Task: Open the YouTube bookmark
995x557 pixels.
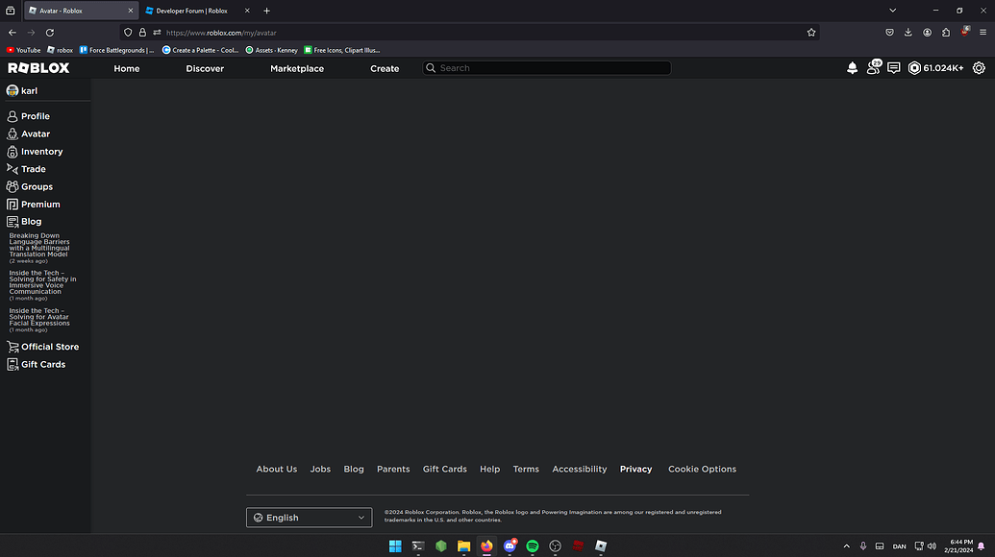Action: [23, 50]
